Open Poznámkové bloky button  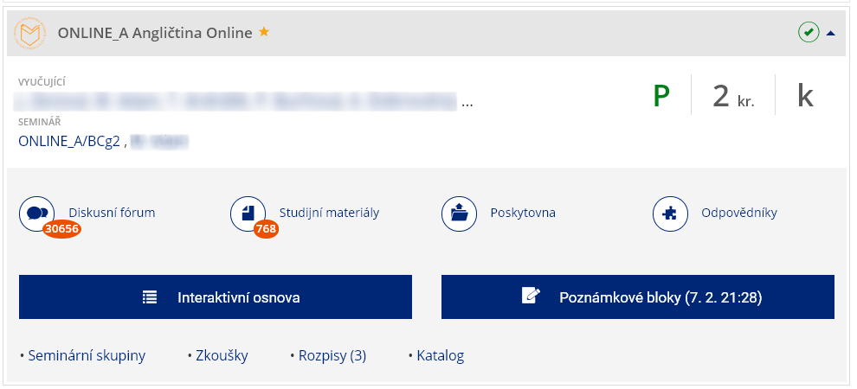point(638,297)
